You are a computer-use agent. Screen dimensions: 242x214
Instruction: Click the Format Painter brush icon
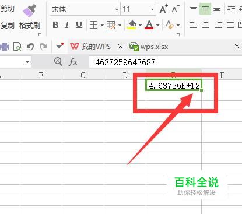click(30, 10)
